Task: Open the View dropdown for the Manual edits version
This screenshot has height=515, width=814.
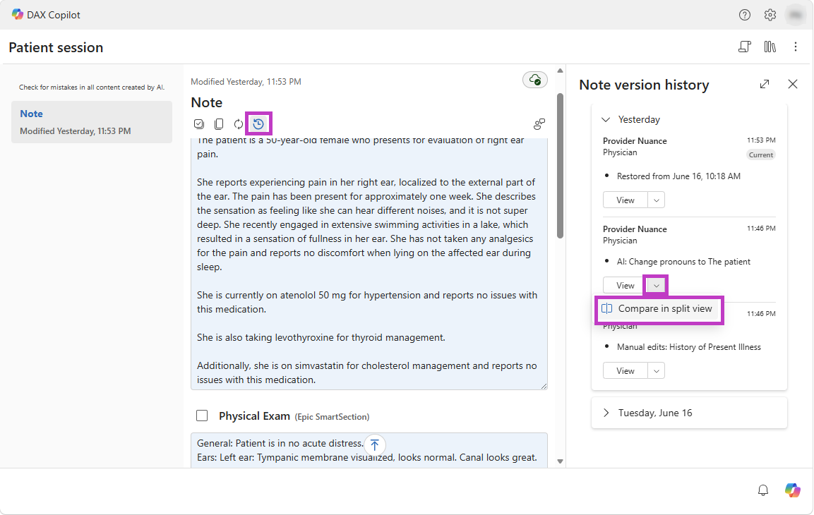Action: coord(656,371)
